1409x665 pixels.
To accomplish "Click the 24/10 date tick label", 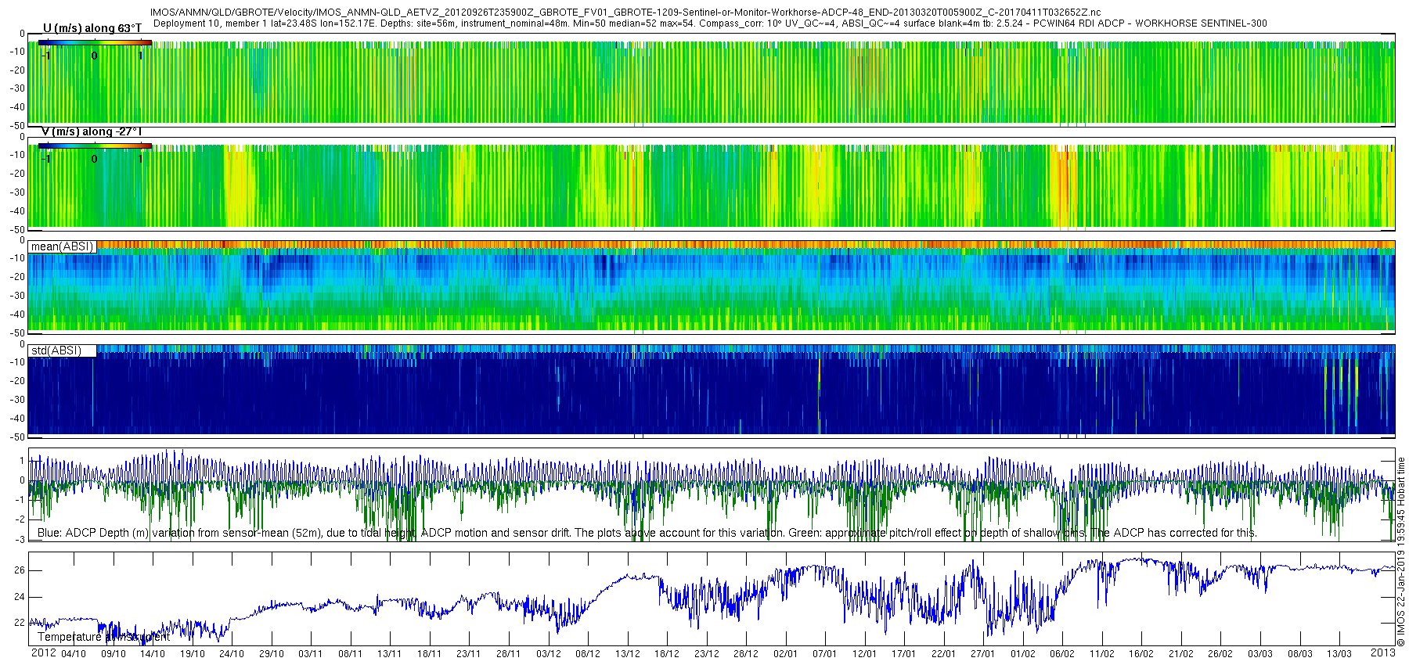I will [x=232, y=654].
